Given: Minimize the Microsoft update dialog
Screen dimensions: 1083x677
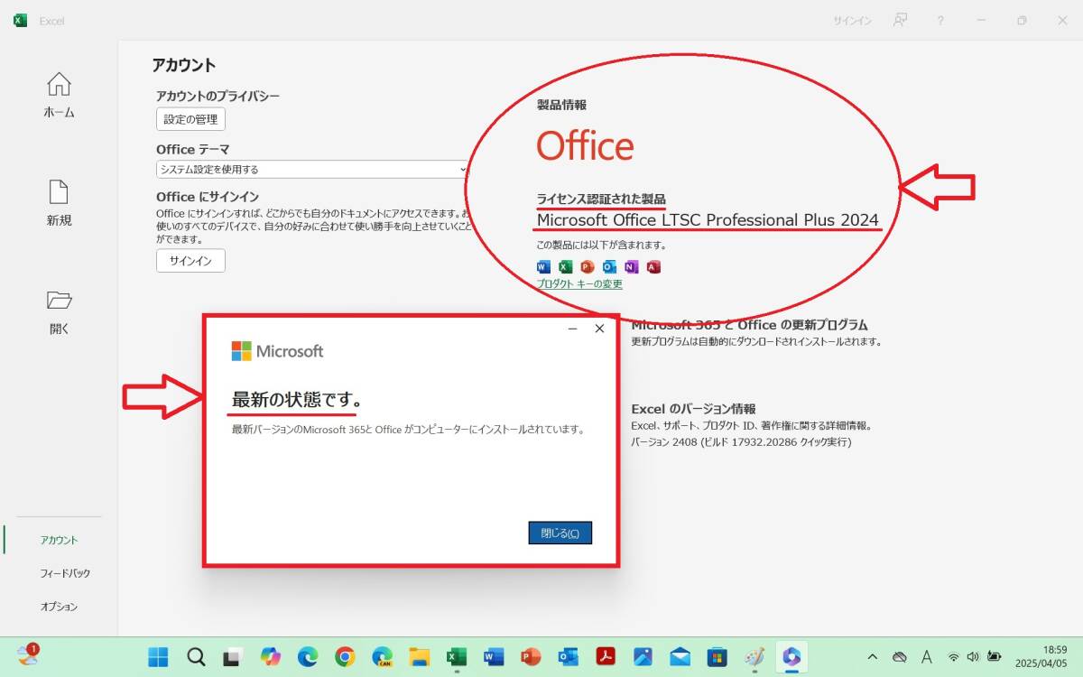Looking at the screenshot, I should [572, 329].
